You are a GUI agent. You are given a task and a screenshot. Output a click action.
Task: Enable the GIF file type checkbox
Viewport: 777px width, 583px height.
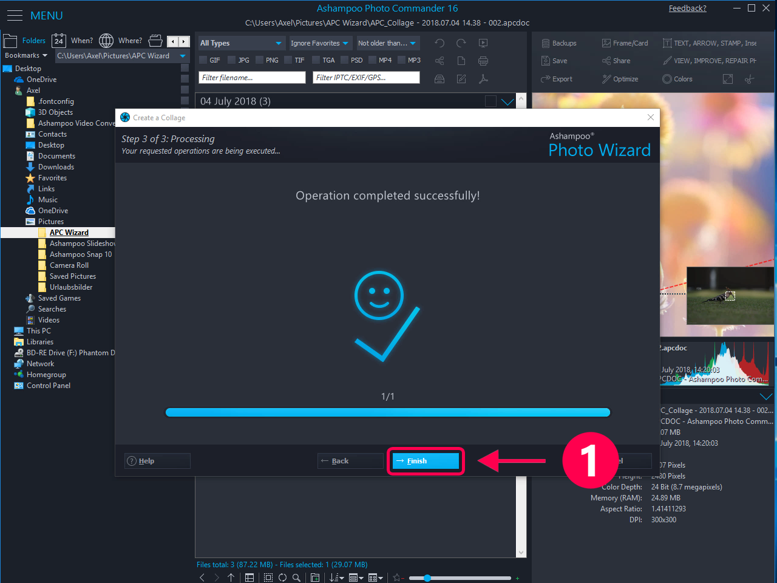203,60
